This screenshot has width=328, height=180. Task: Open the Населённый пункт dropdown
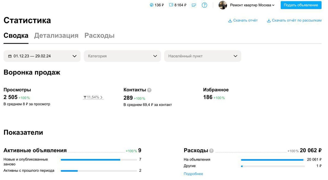(202, 56)
